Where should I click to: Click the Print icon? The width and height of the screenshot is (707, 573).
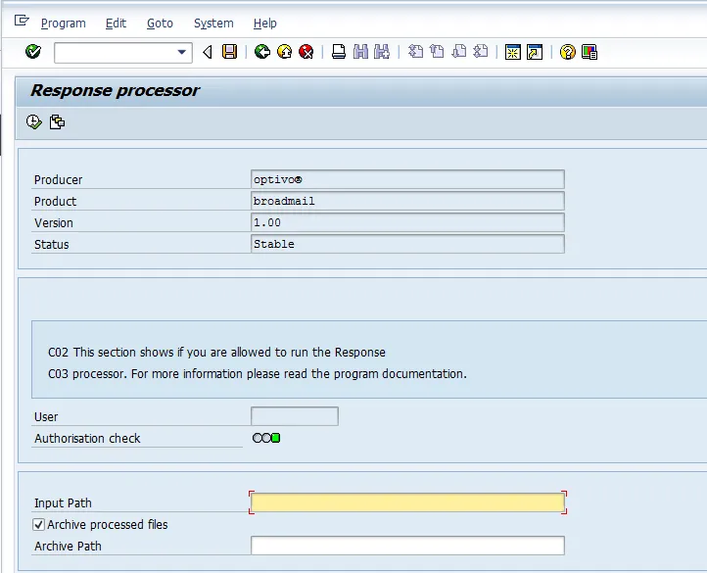coord(339,52)
